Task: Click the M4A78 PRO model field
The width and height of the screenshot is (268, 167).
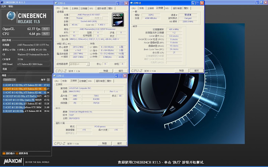Action: pos(86,92)
